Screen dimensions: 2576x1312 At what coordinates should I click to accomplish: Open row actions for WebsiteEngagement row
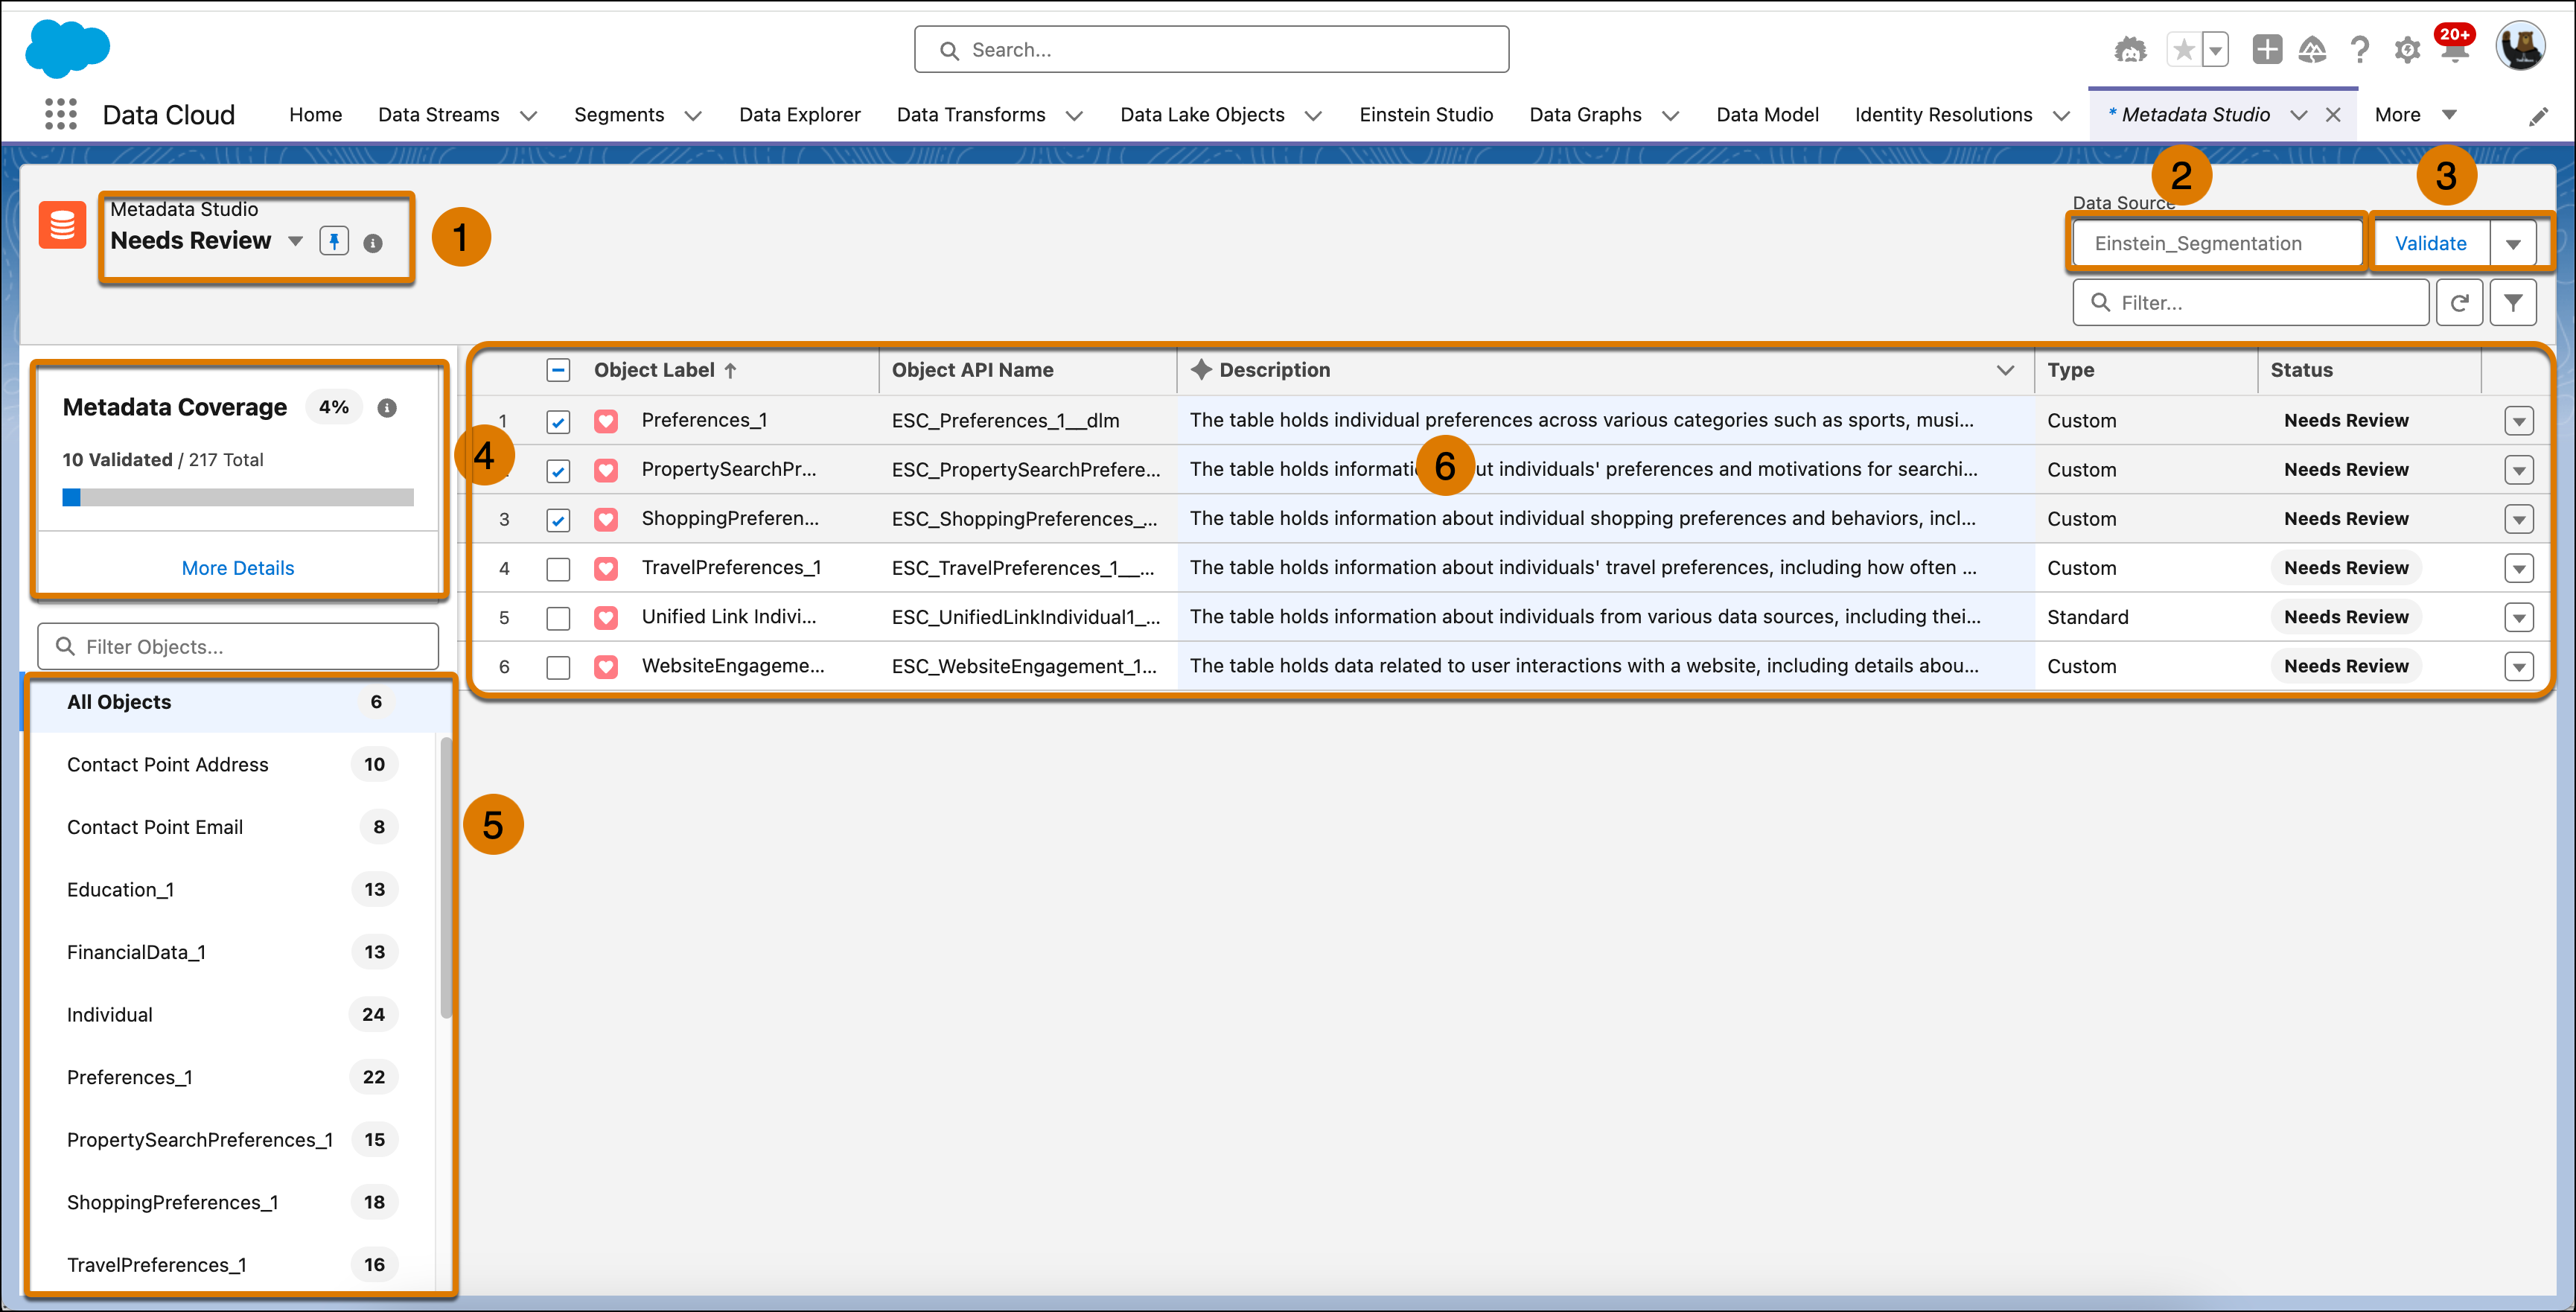tap(2519, 667)
